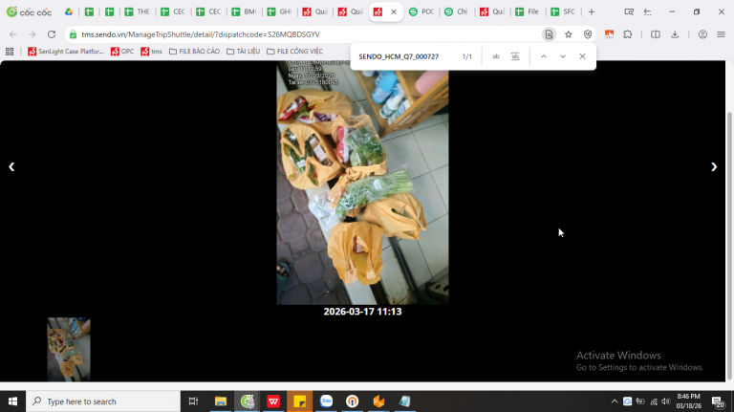Close the active Sendo tab
Image resolution: width=734 pixels, height=412 pixels.
[x=394, y=11]
